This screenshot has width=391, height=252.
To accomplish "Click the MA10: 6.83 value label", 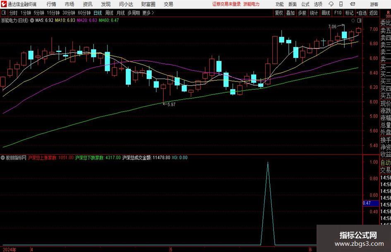I will (65, 20).
